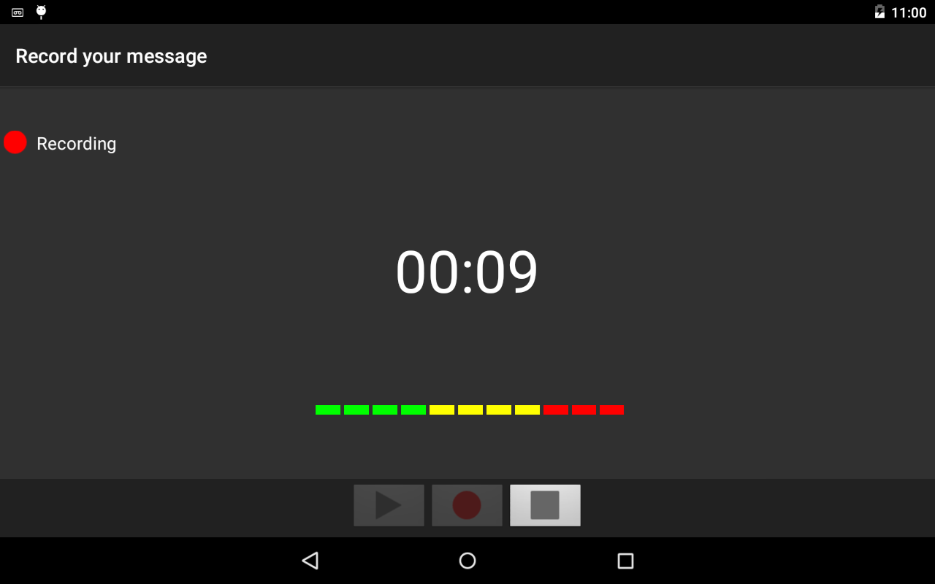
Task: Click the red Recording indicator dot
Action: [15, 142]
